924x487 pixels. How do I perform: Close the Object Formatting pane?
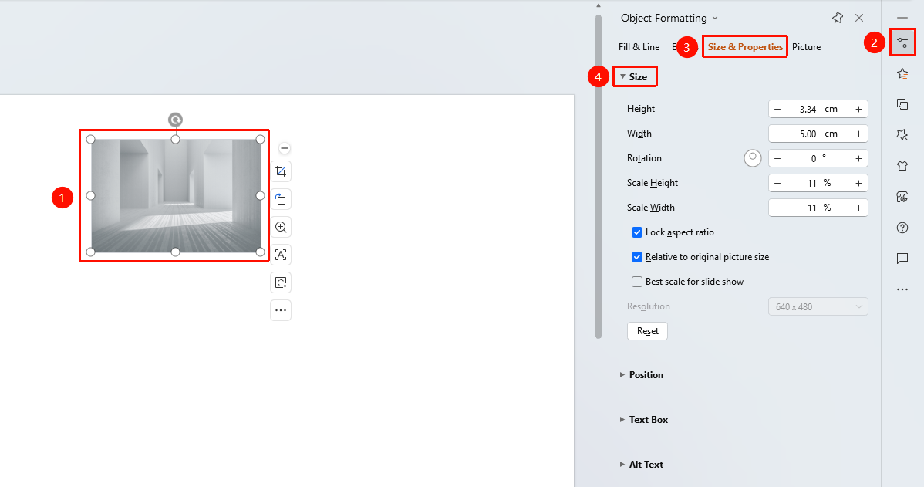pyautogui.click(x=859, y=18)
